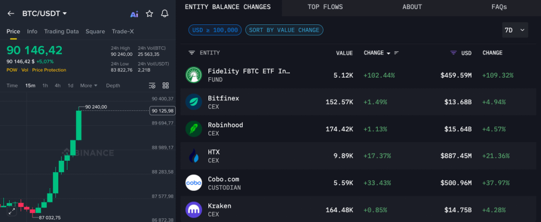Viewport: 541px width, 222px height.
Task: Open price alerts bell icon
Action: [165, 14]
